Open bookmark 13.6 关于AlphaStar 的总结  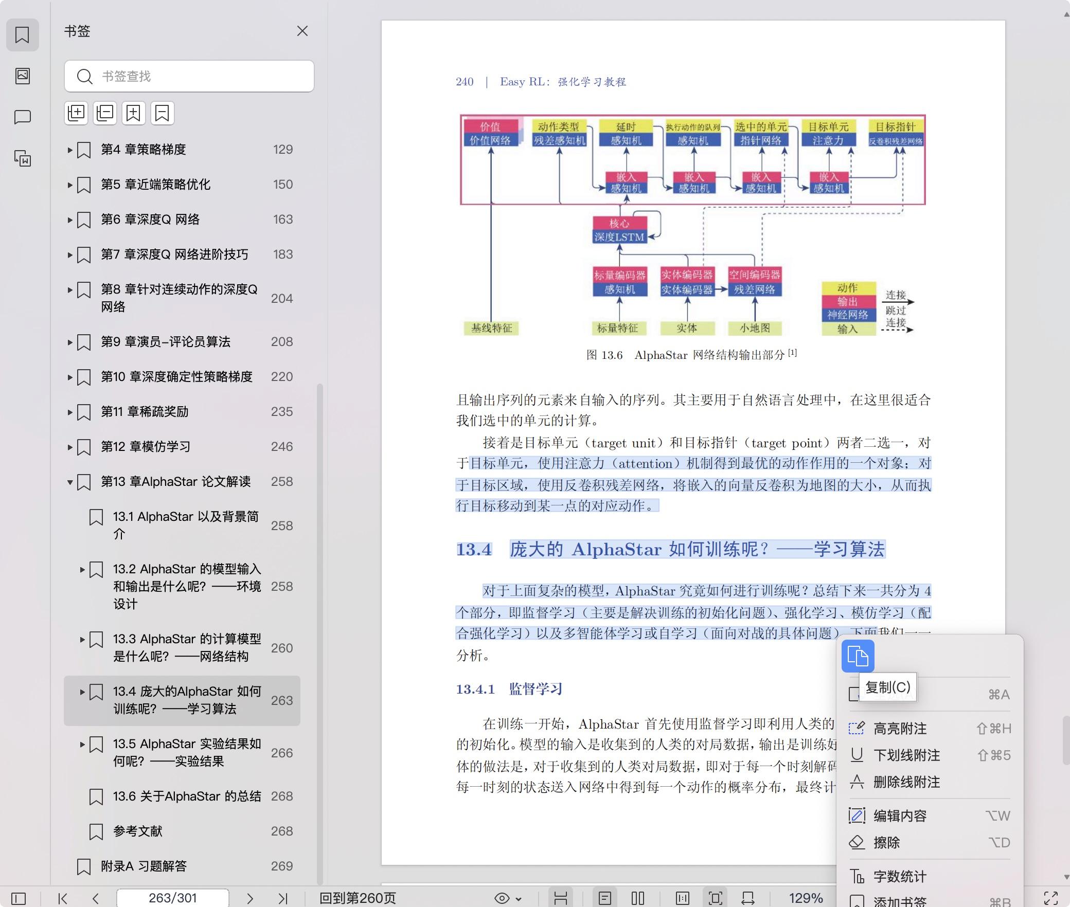click(x=187, y=796)
